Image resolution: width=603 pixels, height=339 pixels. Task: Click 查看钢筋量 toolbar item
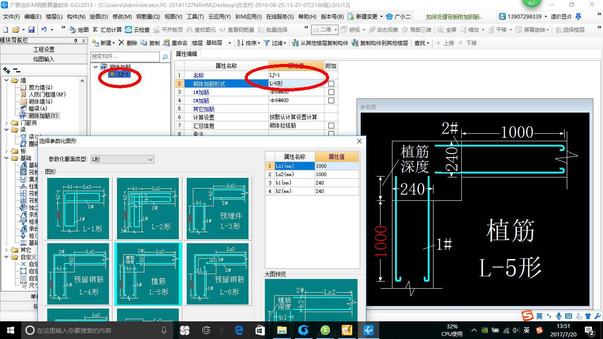point(237,30)
